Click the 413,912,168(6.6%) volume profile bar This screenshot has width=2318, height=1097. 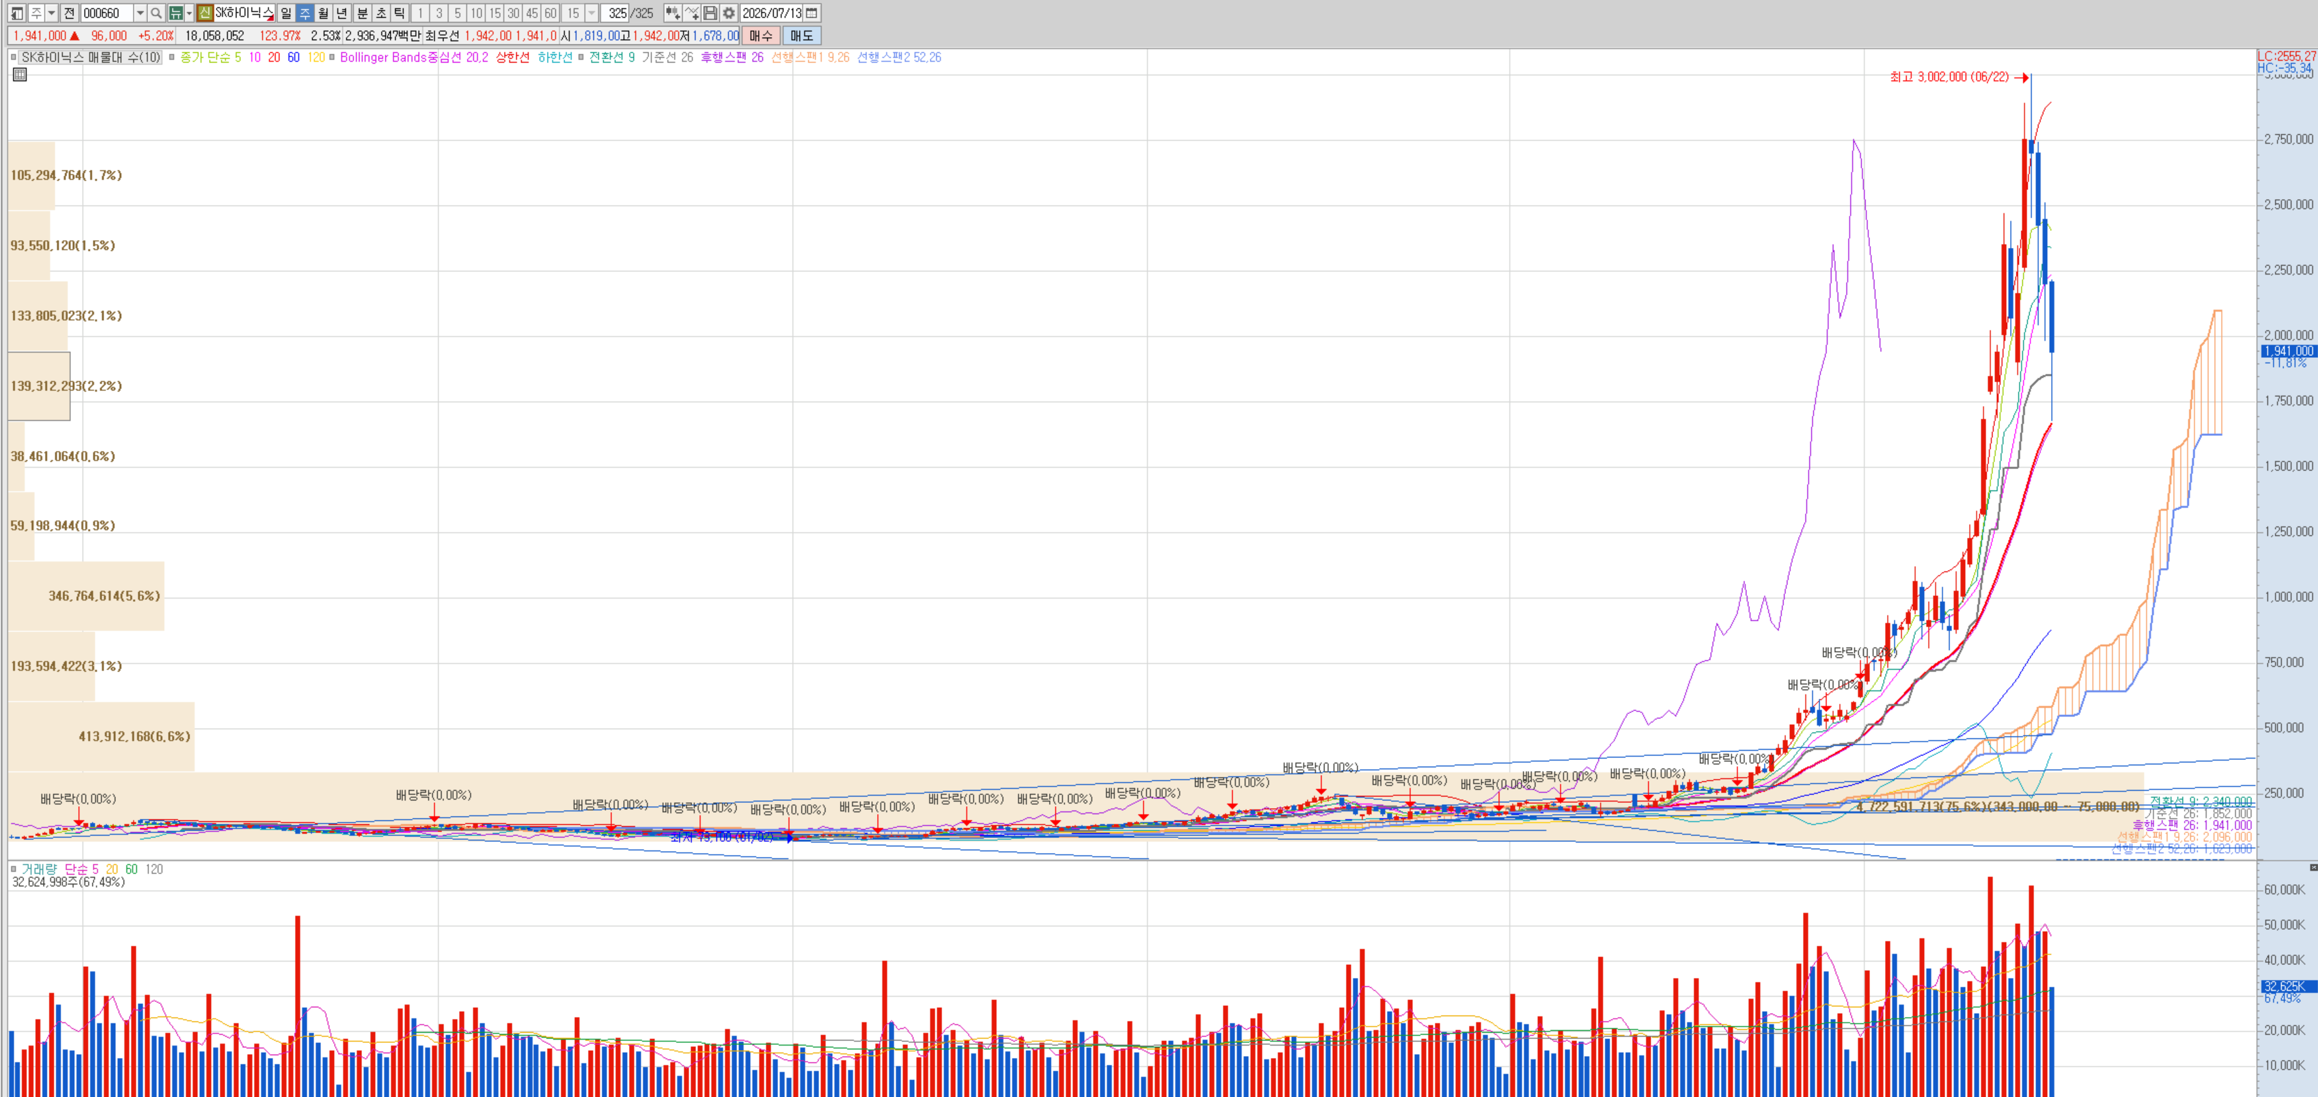tap(102, 737)
